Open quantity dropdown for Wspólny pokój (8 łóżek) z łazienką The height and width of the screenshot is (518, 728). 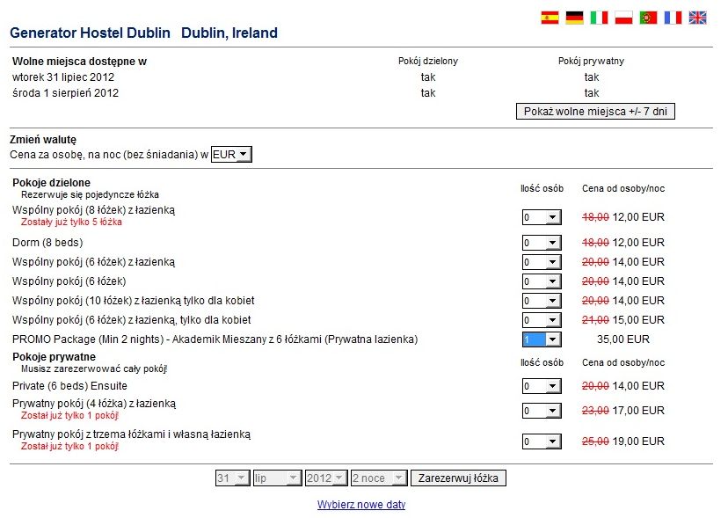(x=542, y=217)
